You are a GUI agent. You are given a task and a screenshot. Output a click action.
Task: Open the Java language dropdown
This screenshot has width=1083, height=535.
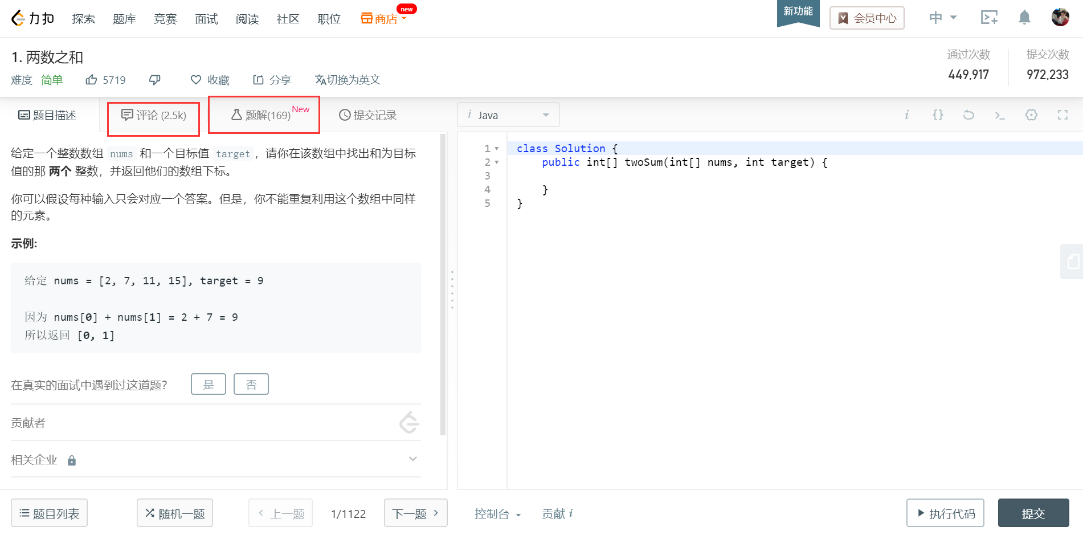coord(508,115)
